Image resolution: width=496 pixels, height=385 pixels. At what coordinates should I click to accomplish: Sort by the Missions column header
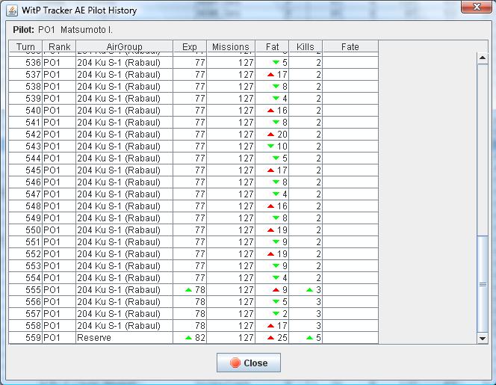click(231, 46)
